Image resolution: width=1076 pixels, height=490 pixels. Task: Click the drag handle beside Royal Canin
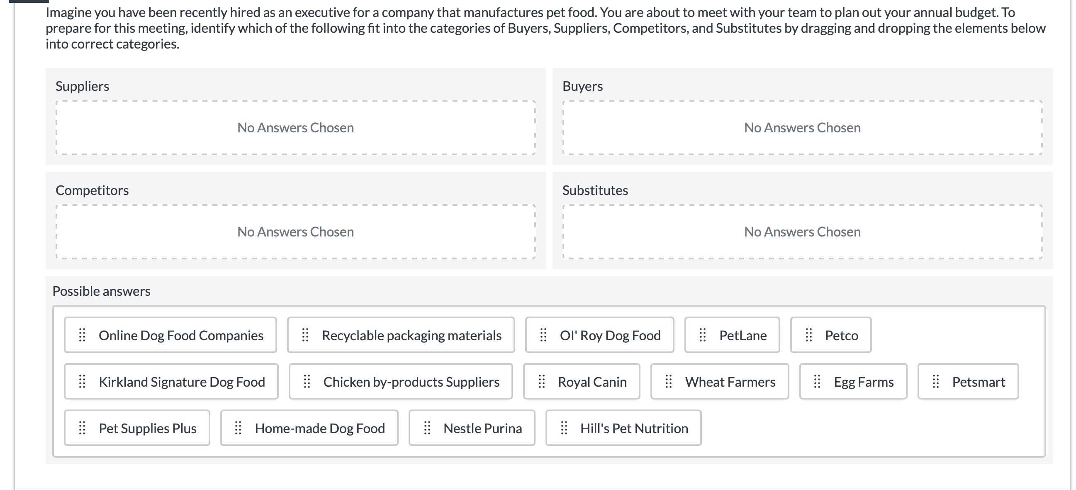[x=542, y=381]
